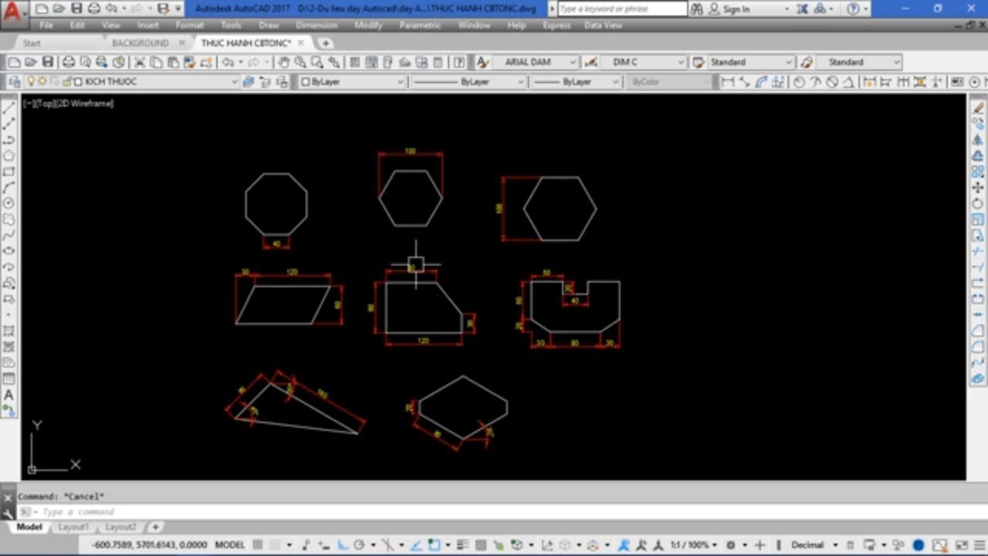Switch to the Layout1 tab
Screen dimensions: 988x556
click(74, 527)
